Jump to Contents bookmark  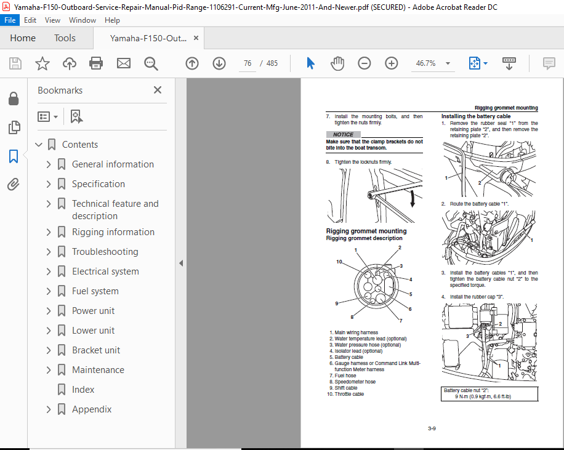coord(80,145)
